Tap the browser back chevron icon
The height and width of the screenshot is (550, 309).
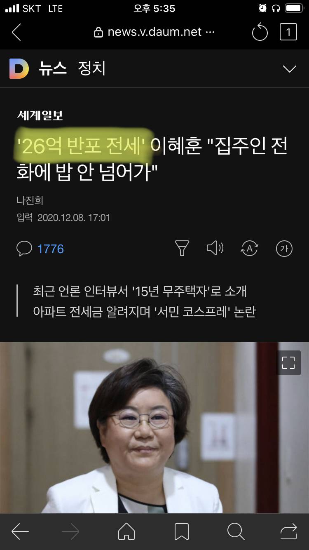(16, 33)
